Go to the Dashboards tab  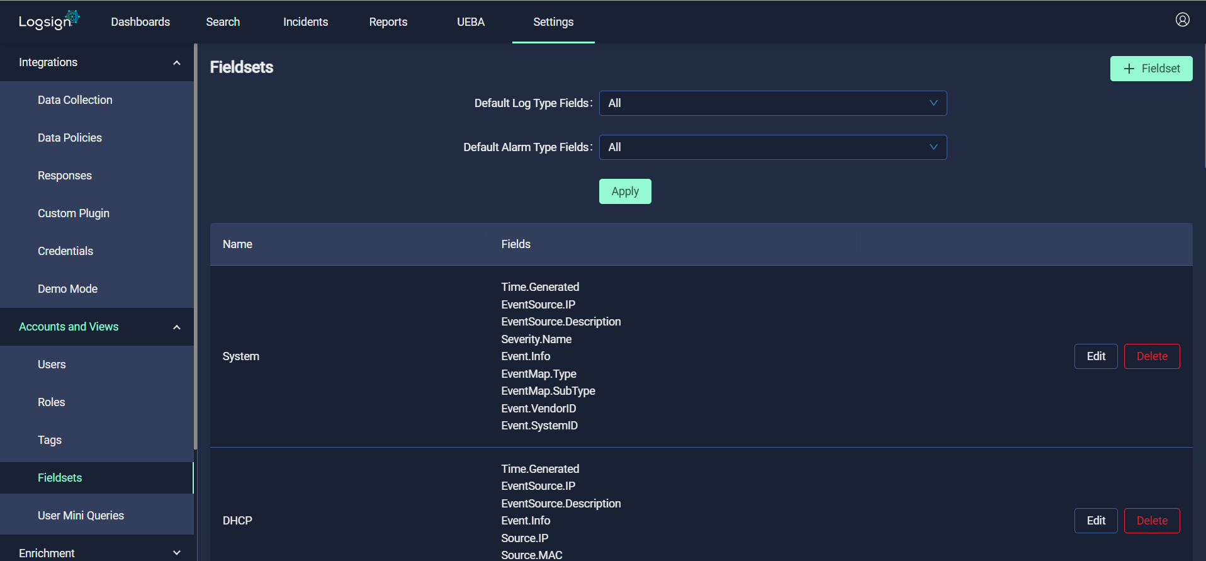[140, 22]
